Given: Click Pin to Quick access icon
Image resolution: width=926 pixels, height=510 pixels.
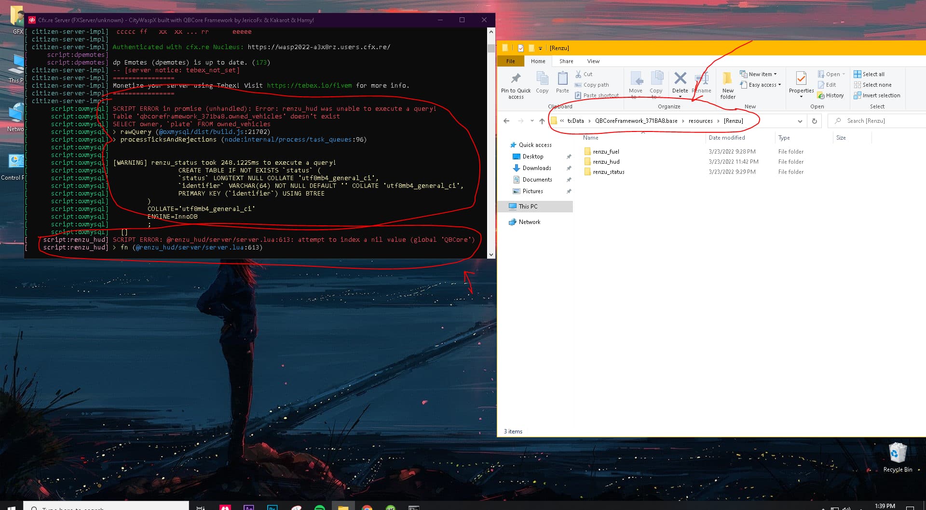Looking at the screenshot, I should 516,79.
